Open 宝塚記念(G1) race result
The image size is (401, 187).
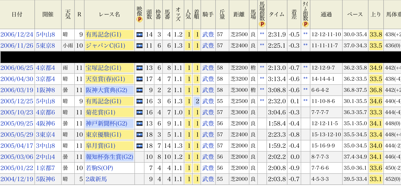tap(103, 68)
